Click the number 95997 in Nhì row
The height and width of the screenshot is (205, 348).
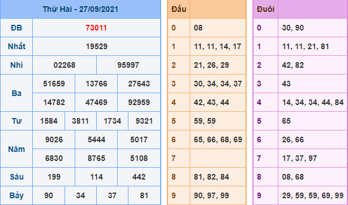128,65
